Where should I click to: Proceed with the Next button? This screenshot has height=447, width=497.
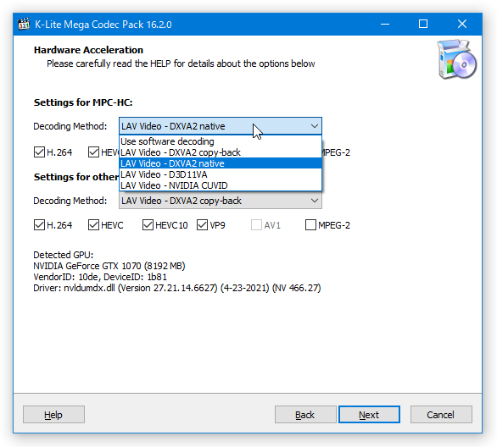pyautogui.click(x=369, y=415)
